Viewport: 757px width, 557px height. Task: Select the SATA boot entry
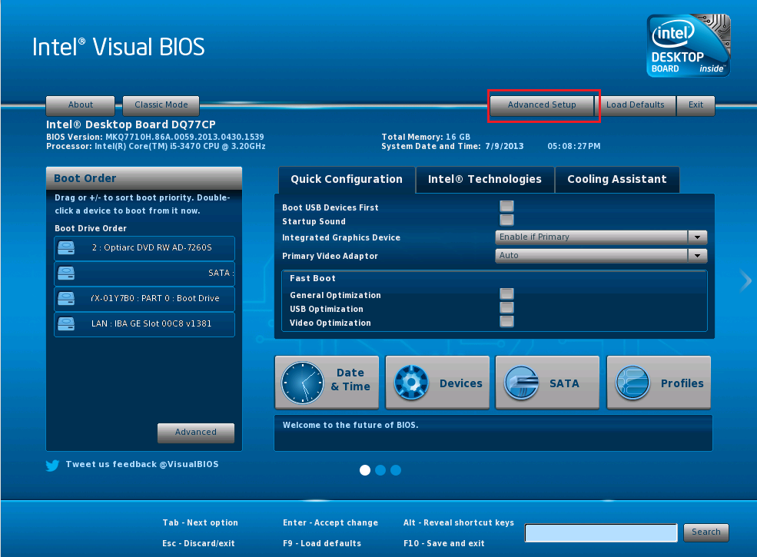click(144, 274)
